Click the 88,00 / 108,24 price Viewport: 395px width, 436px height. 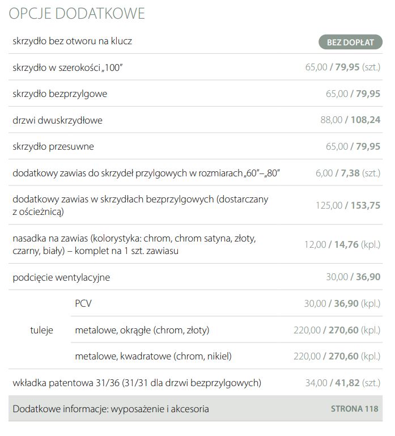coord(350,120)
